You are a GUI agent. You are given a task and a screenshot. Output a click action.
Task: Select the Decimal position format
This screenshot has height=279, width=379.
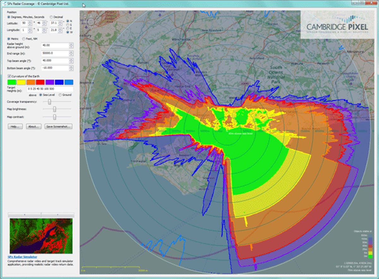click(51, 17)
